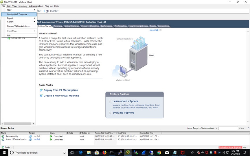250x156 pixels.
Task: Expand the New submenu arrow
Action: click(x=34, y=10)
